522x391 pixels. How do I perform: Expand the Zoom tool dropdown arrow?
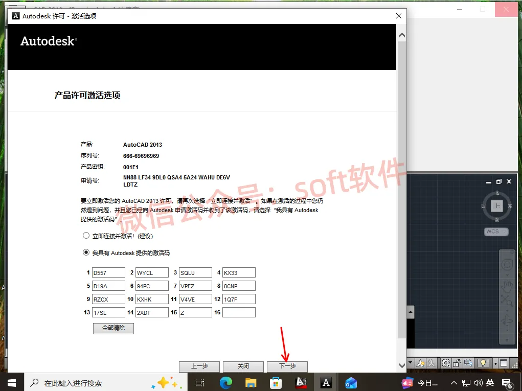(507, 310)
